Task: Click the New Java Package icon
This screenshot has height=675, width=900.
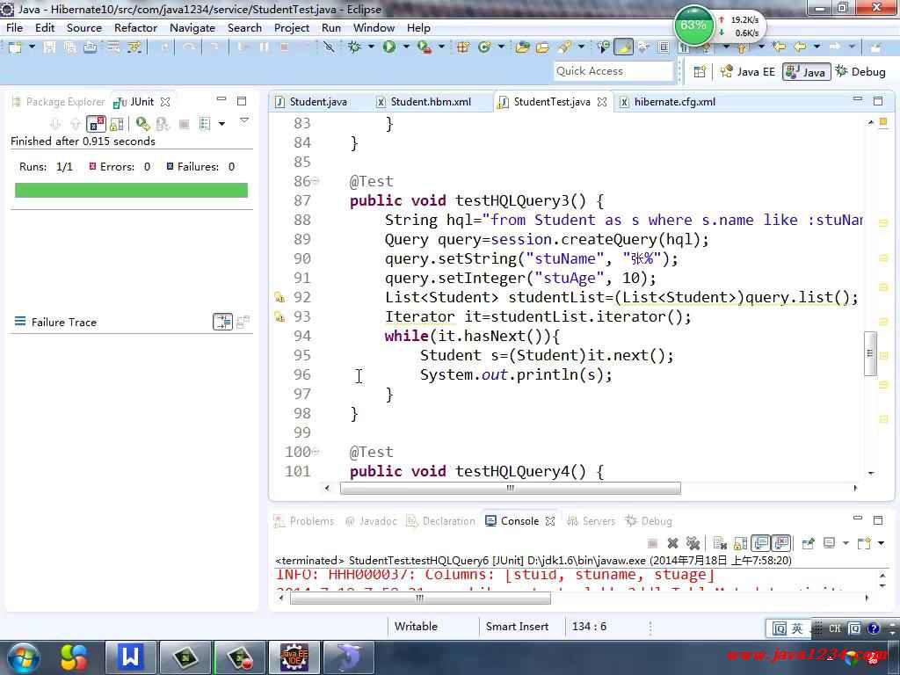Action: point(463,47)
